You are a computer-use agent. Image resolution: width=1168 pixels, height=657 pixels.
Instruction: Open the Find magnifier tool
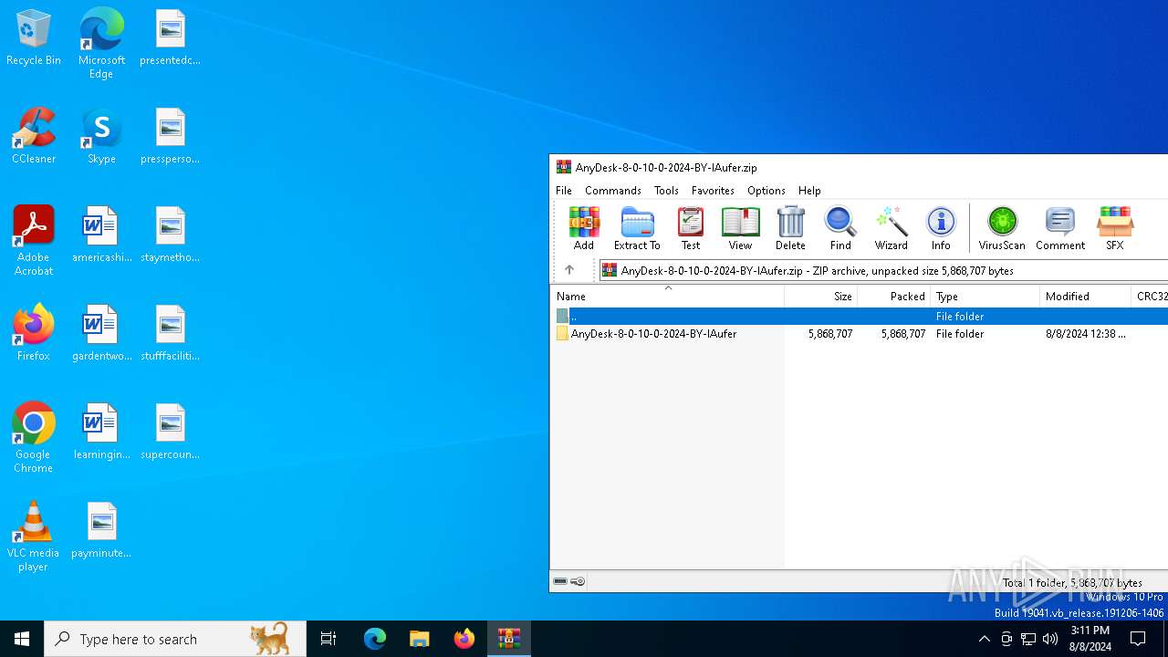pyautogui.click(x=840, y=228)
